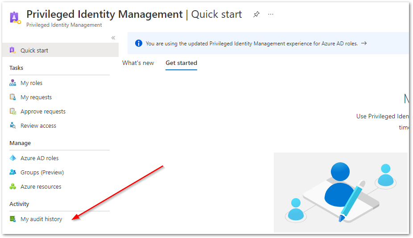Click the Azure AD roles icon
The image size is (413, 238).
(x=12, y=158)
